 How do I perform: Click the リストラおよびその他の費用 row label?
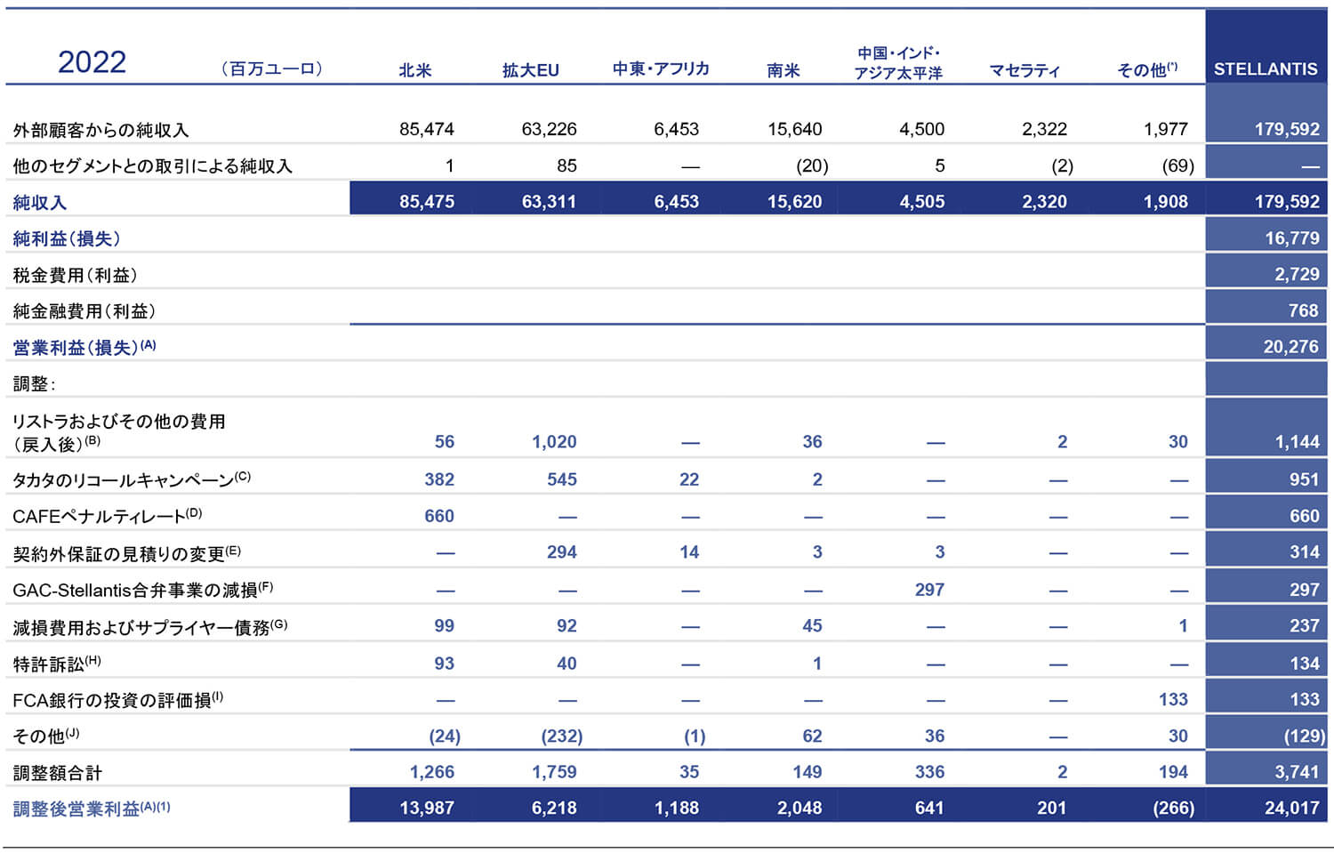119,432
